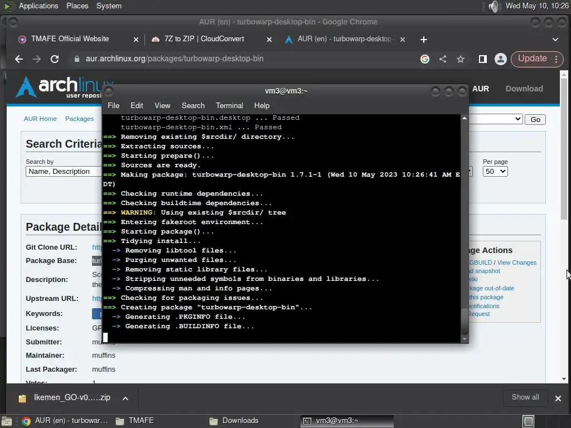Show all downloads
The image size is (571, 428).
pyautogui.click(x=525, y=397)
